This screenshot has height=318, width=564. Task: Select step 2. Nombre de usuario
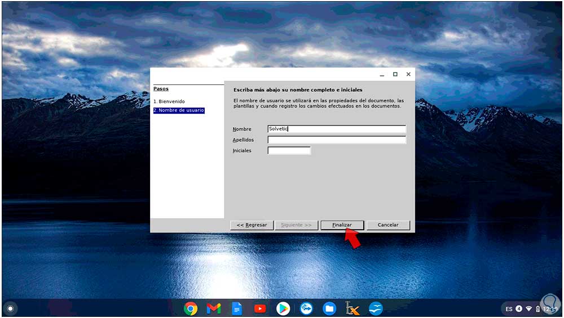[x=179, y=110]
